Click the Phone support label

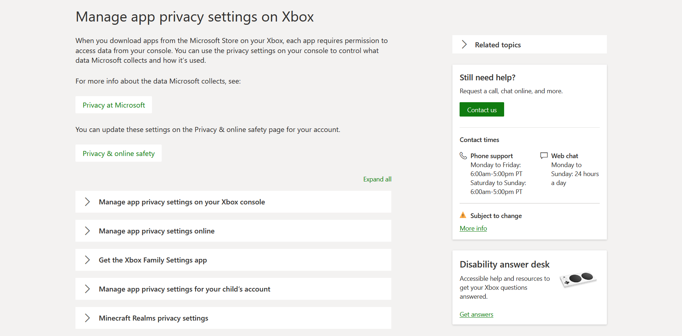(492, 156)
